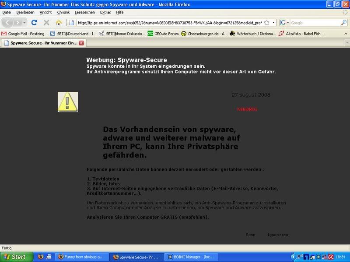Screen dimensions: 350x262
Task: Click the show desktop quick launch icon
Action: click(x=49, y=257)
